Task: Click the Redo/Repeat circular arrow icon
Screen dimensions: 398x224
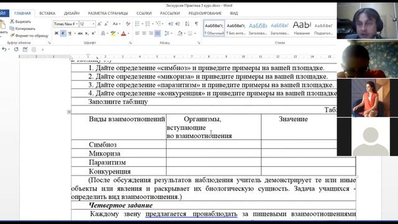Action: (x=16, y=49)
